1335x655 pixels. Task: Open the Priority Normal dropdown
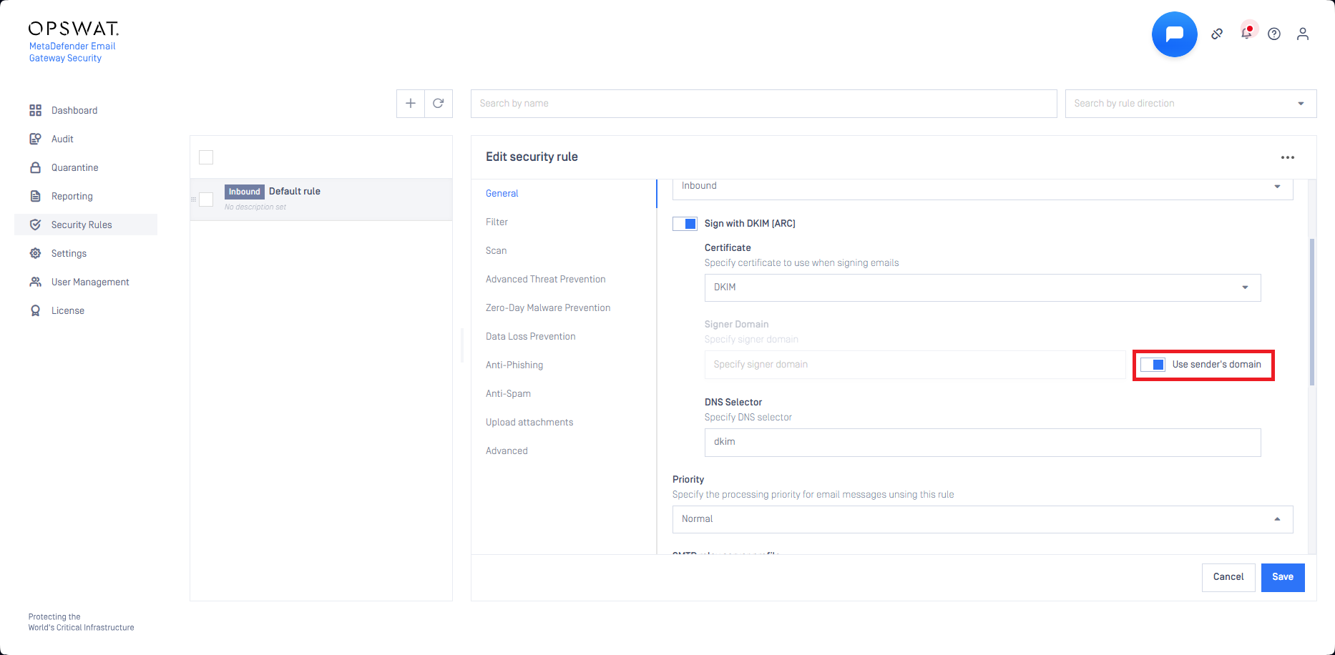pyautogui.click(x=982, y=519)
